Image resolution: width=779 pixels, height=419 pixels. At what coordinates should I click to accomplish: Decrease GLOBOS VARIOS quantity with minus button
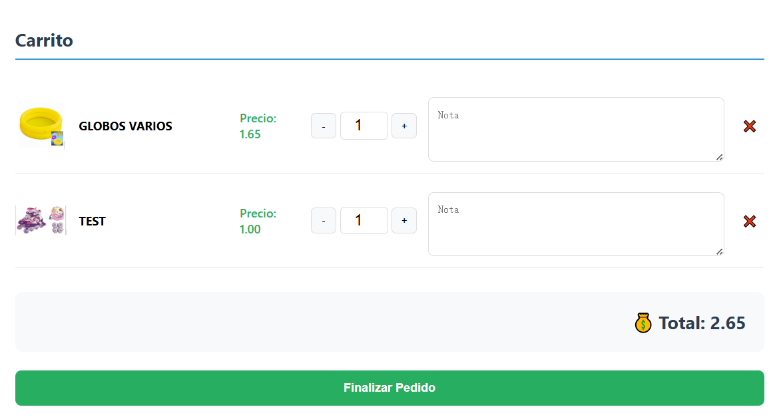(324, 126)
